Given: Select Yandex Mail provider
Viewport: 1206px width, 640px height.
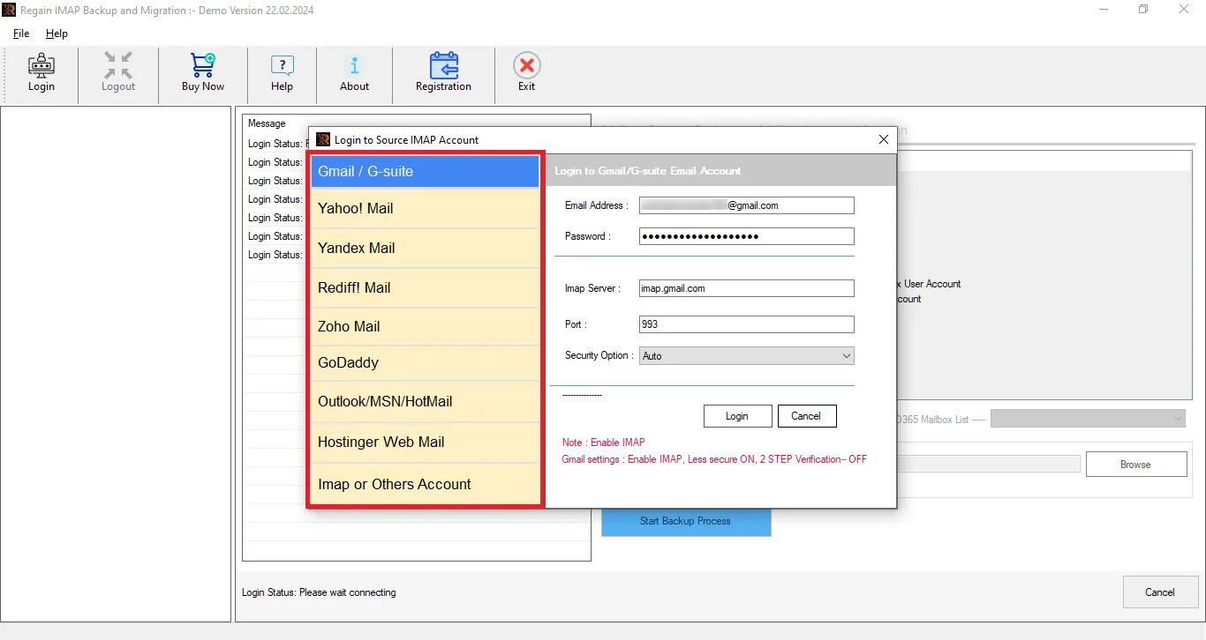Looking at the screenshot, I should [425, 249].
